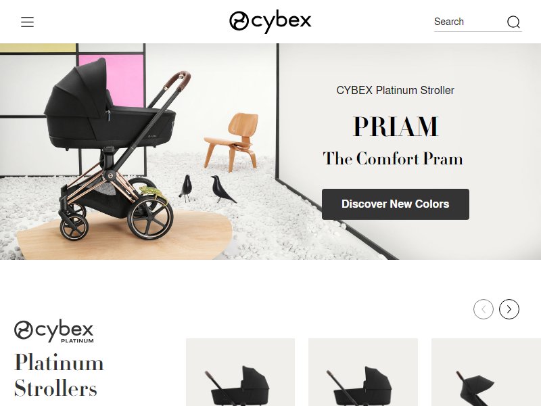The width and height of the screenshot is (541, 406).
Task: Click the PRIAM headline text
Action: click(396, 127)
